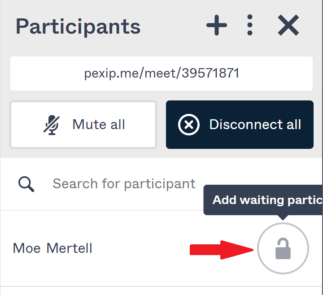
Task: Click the pexip.me/meet/39571871 meeting link
Action: pos(161,73)
